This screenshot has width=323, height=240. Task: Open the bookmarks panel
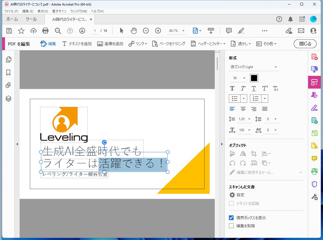pos(8,73)
